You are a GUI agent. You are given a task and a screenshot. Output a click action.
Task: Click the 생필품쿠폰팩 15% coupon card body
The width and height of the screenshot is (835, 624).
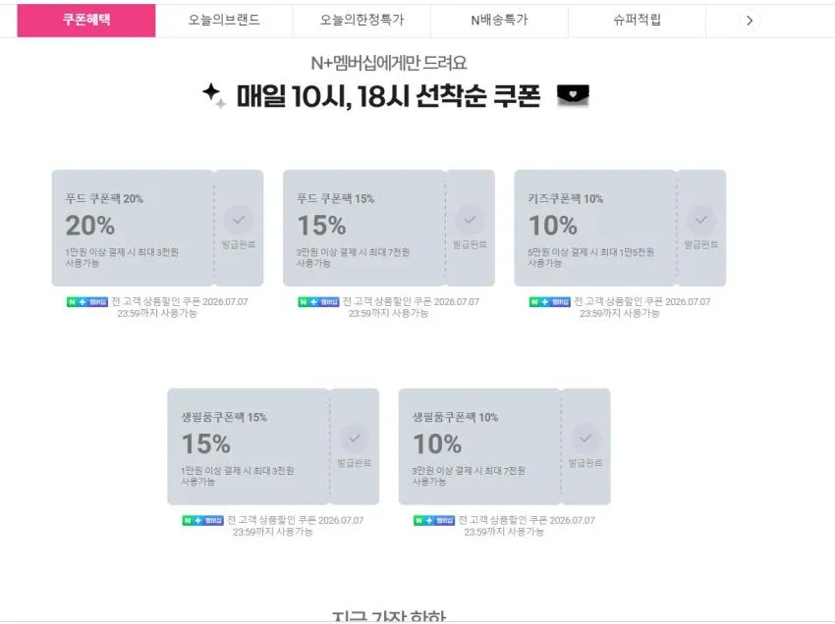(249, 446)
